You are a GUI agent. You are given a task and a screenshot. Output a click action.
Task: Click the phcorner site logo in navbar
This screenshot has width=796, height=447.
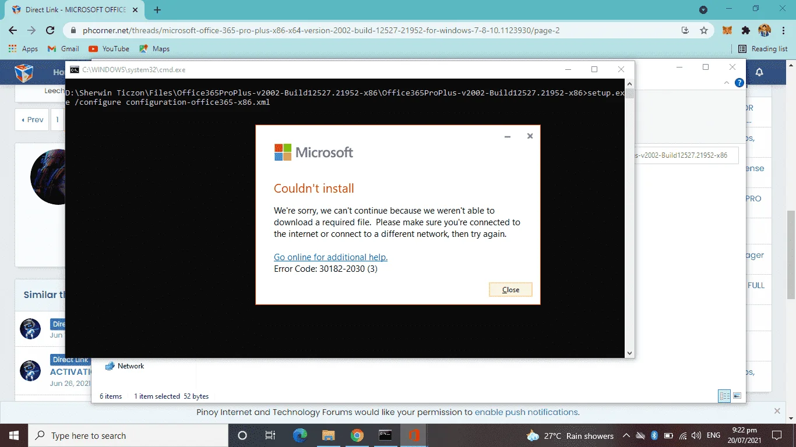(x=24, y=73)
